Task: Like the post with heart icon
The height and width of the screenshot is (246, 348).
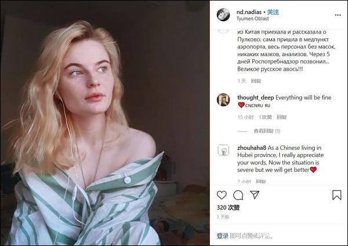Action: pos(222,195)
